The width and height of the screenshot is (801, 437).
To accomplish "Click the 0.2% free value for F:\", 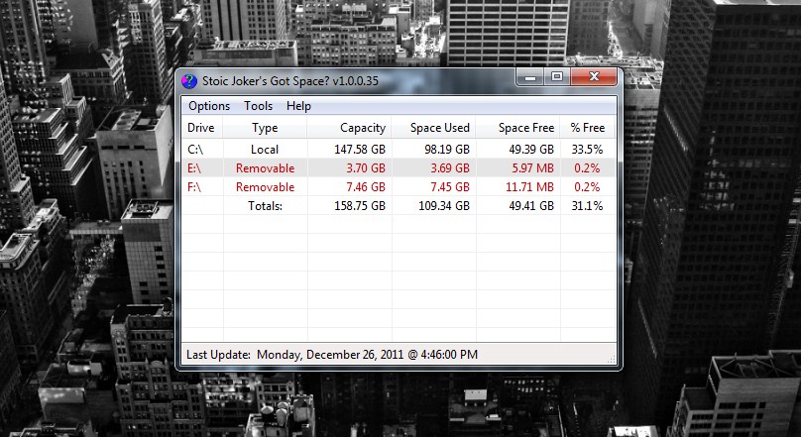I will pos(587,187).
